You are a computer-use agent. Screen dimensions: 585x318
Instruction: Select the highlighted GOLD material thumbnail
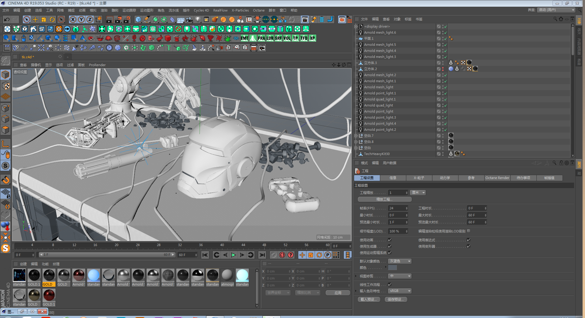coord(49,277)
